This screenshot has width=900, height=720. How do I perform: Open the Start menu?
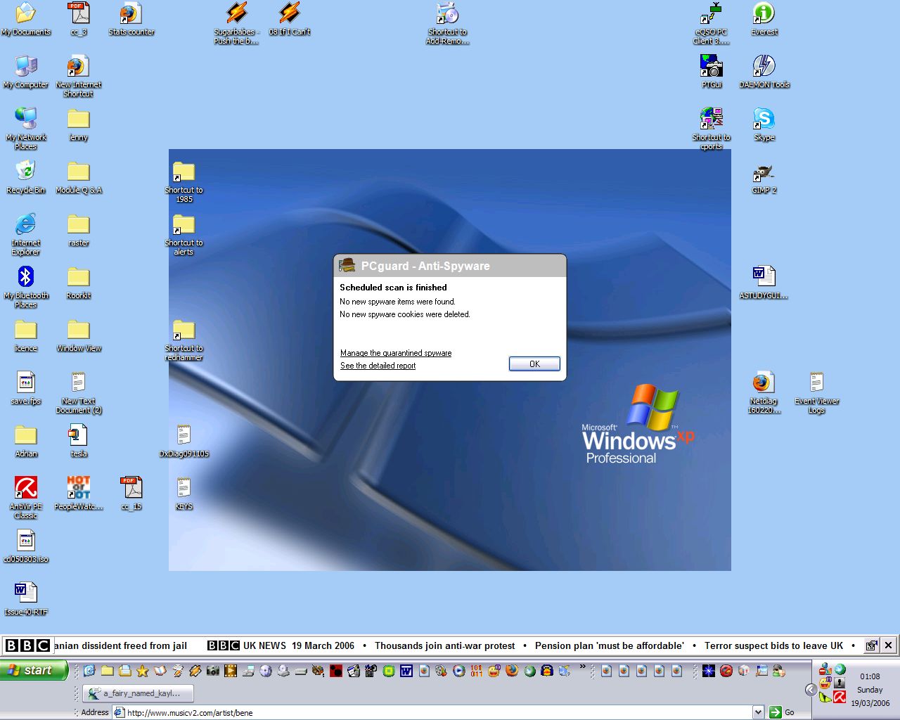click(x=34, y=670)
